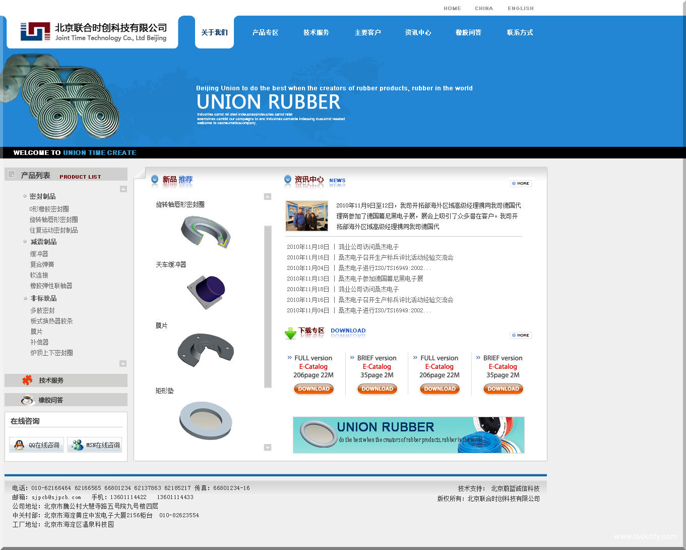Expand the 减震制品 category
The width and height of the screenshot is (686, 550).
43,242
